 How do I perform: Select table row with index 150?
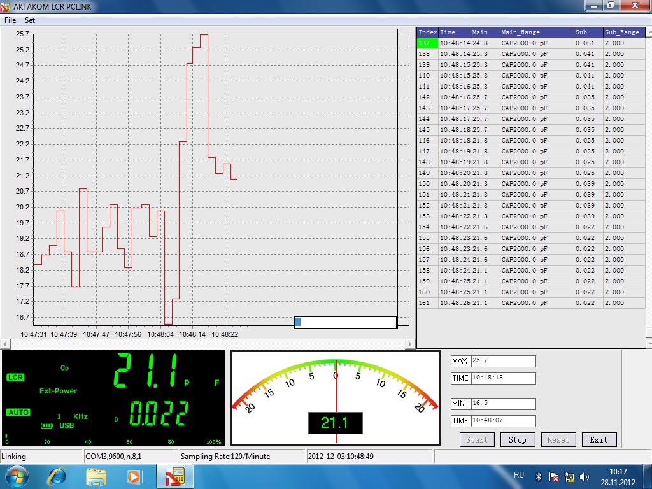531,184
